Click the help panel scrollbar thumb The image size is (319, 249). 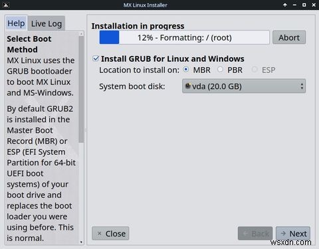click(81, 90)
